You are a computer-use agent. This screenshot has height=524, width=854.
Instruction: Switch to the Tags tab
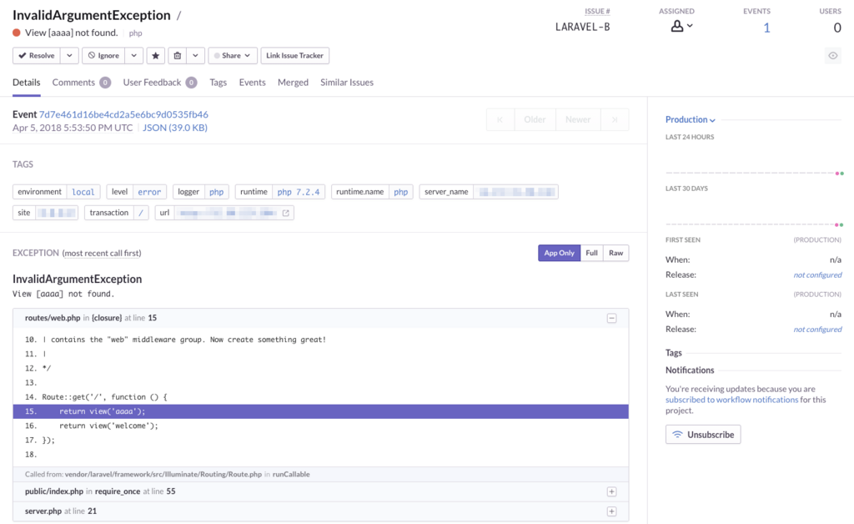click(218, 83)
